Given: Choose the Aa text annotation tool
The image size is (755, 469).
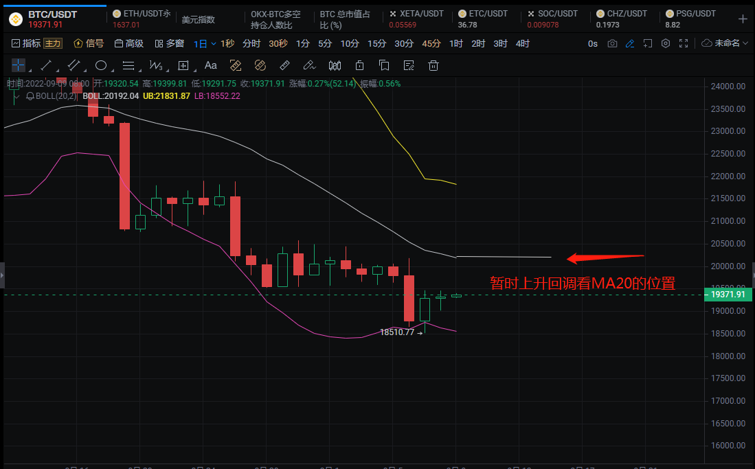Looking at the screenshot, I should [211, 66].
